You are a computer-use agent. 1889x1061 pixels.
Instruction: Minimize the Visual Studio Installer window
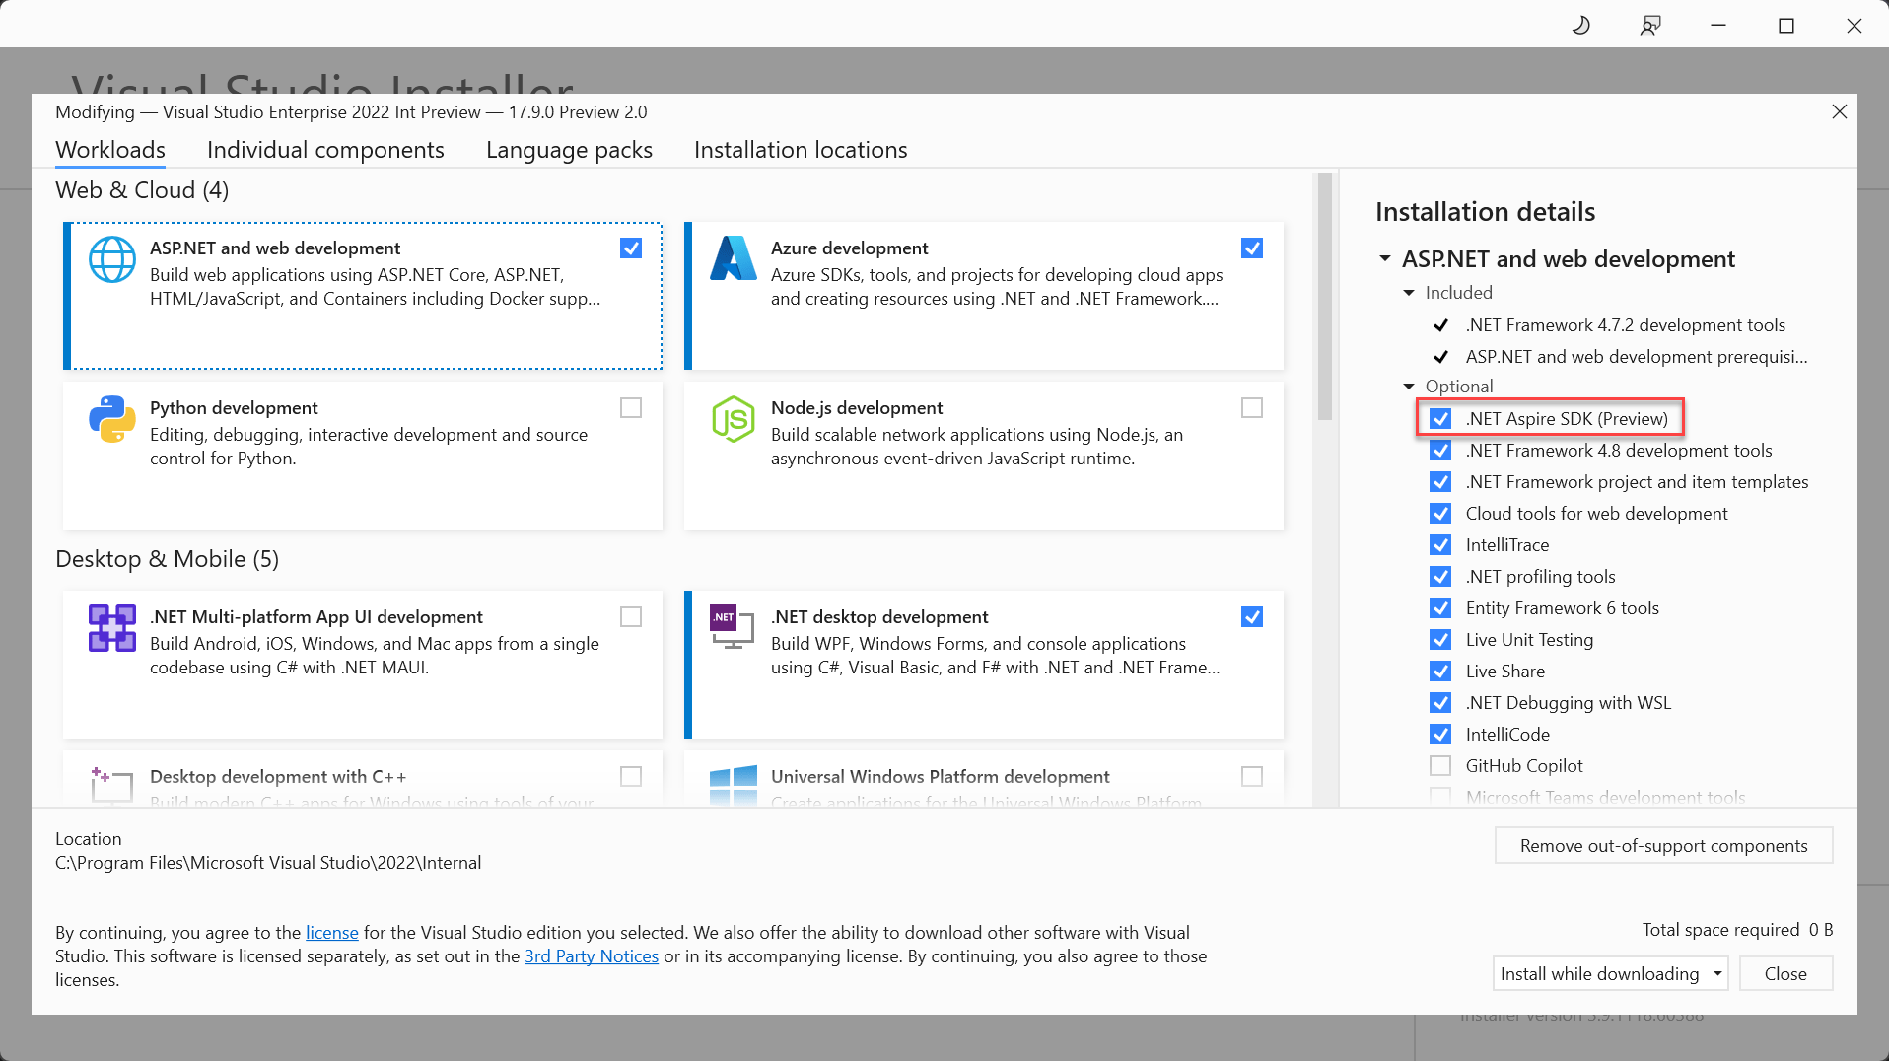point(1718,26)
